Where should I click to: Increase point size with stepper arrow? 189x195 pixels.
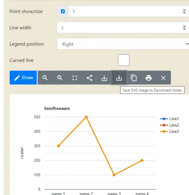point(184,10)
